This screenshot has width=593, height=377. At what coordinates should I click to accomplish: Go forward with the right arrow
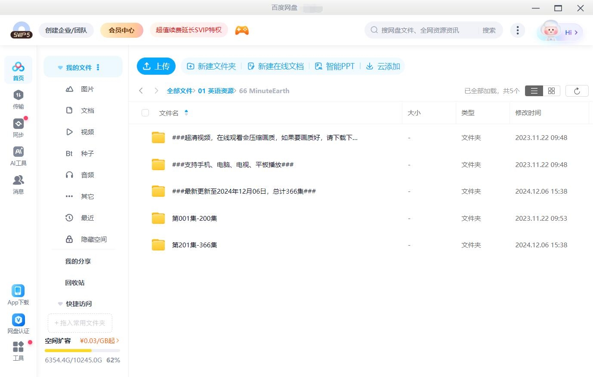click(156, 91)
